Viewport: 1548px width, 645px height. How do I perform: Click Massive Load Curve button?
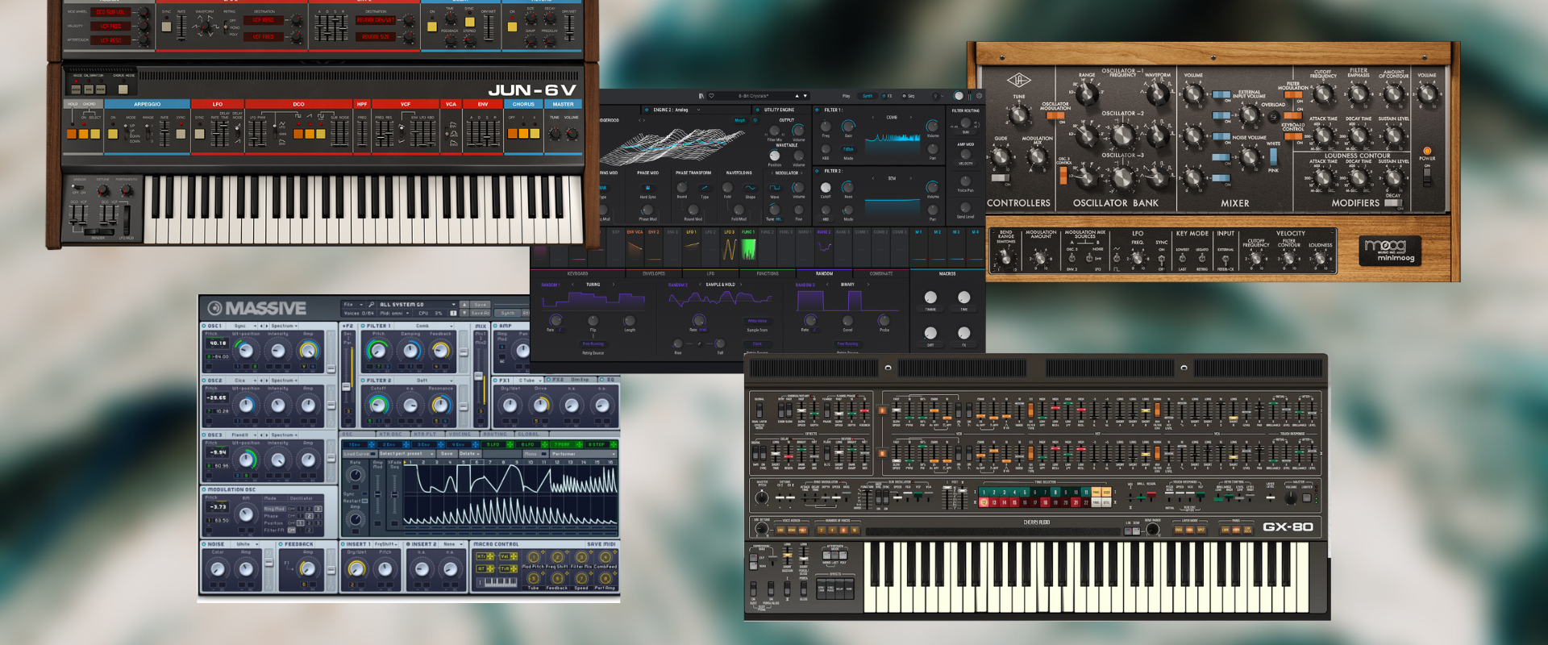coord(360,454)
